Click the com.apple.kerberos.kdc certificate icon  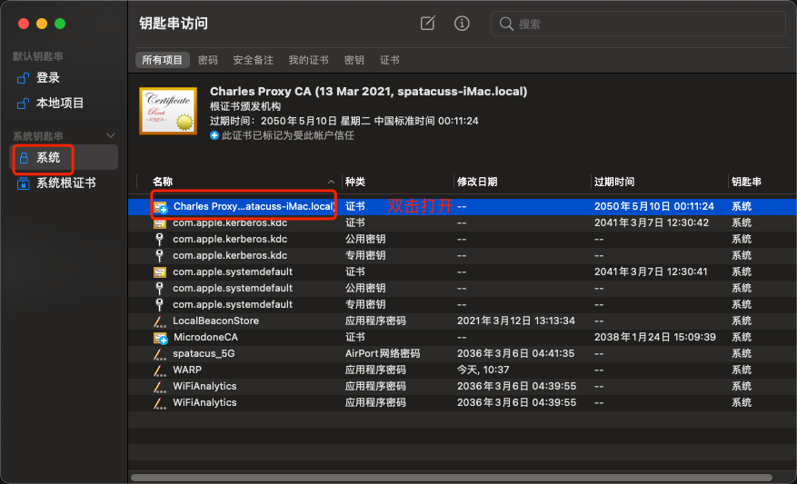coord(160,223)
